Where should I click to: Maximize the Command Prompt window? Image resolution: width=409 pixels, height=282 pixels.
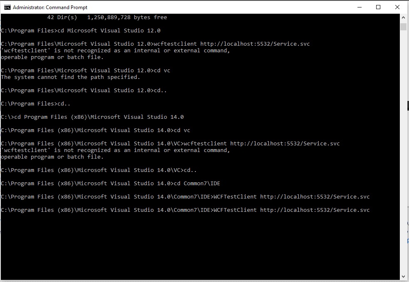[x=378, y=7]
